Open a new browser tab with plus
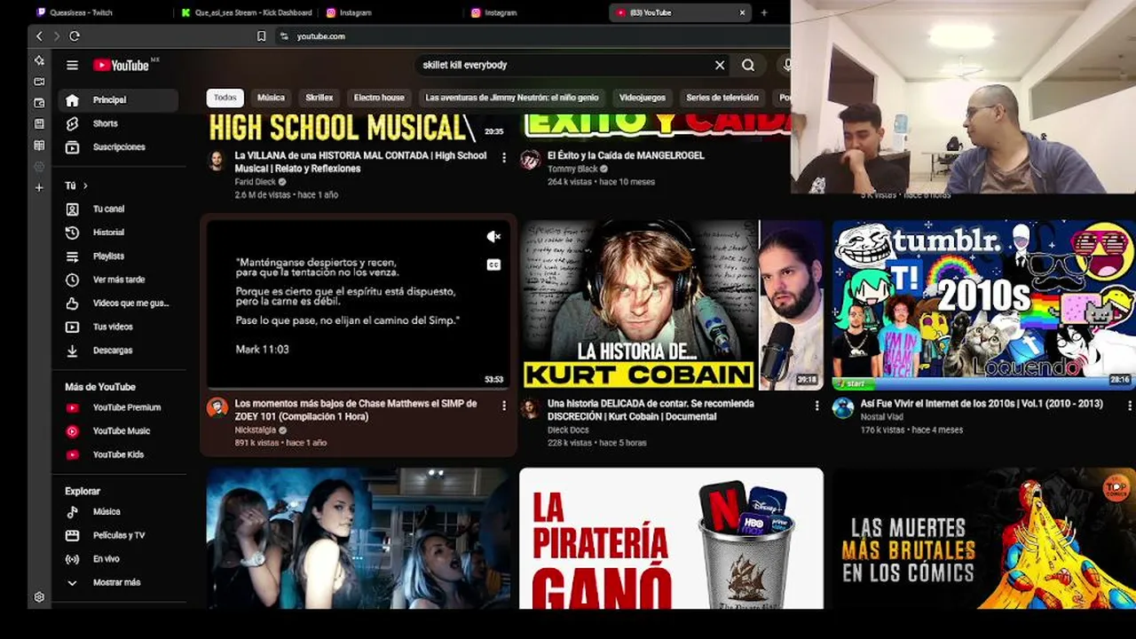The image size is (1136, 639). pyautogui.click(x=764, y=12)
